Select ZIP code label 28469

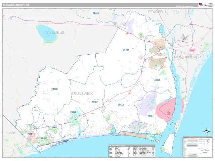[x=54, y=127]
